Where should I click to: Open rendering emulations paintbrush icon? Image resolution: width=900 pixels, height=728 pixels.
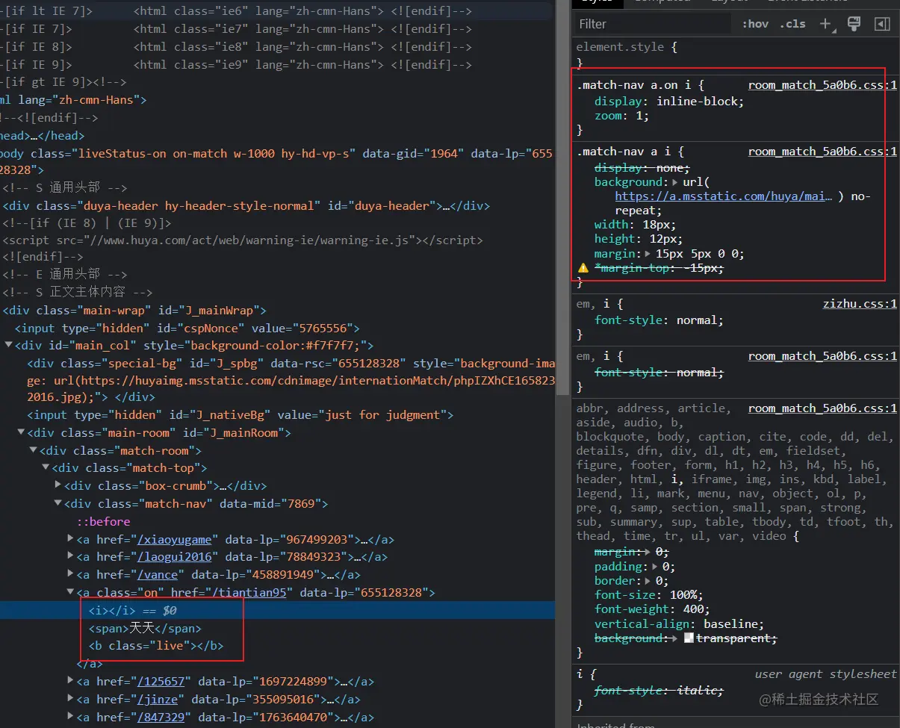click(854, 24)
